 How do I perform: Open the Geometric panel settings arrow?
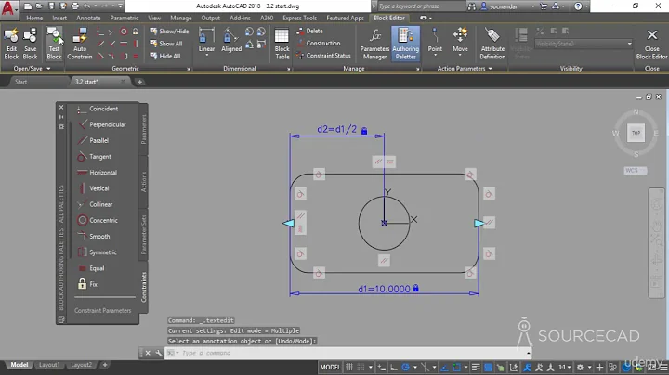pyautogui.click(x=188, y=69)
